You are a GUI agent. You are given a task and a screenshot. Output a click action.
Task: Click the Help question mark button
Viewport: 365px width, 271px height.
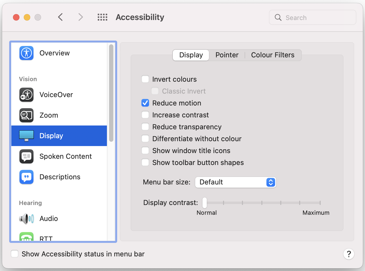coord(349,254)
